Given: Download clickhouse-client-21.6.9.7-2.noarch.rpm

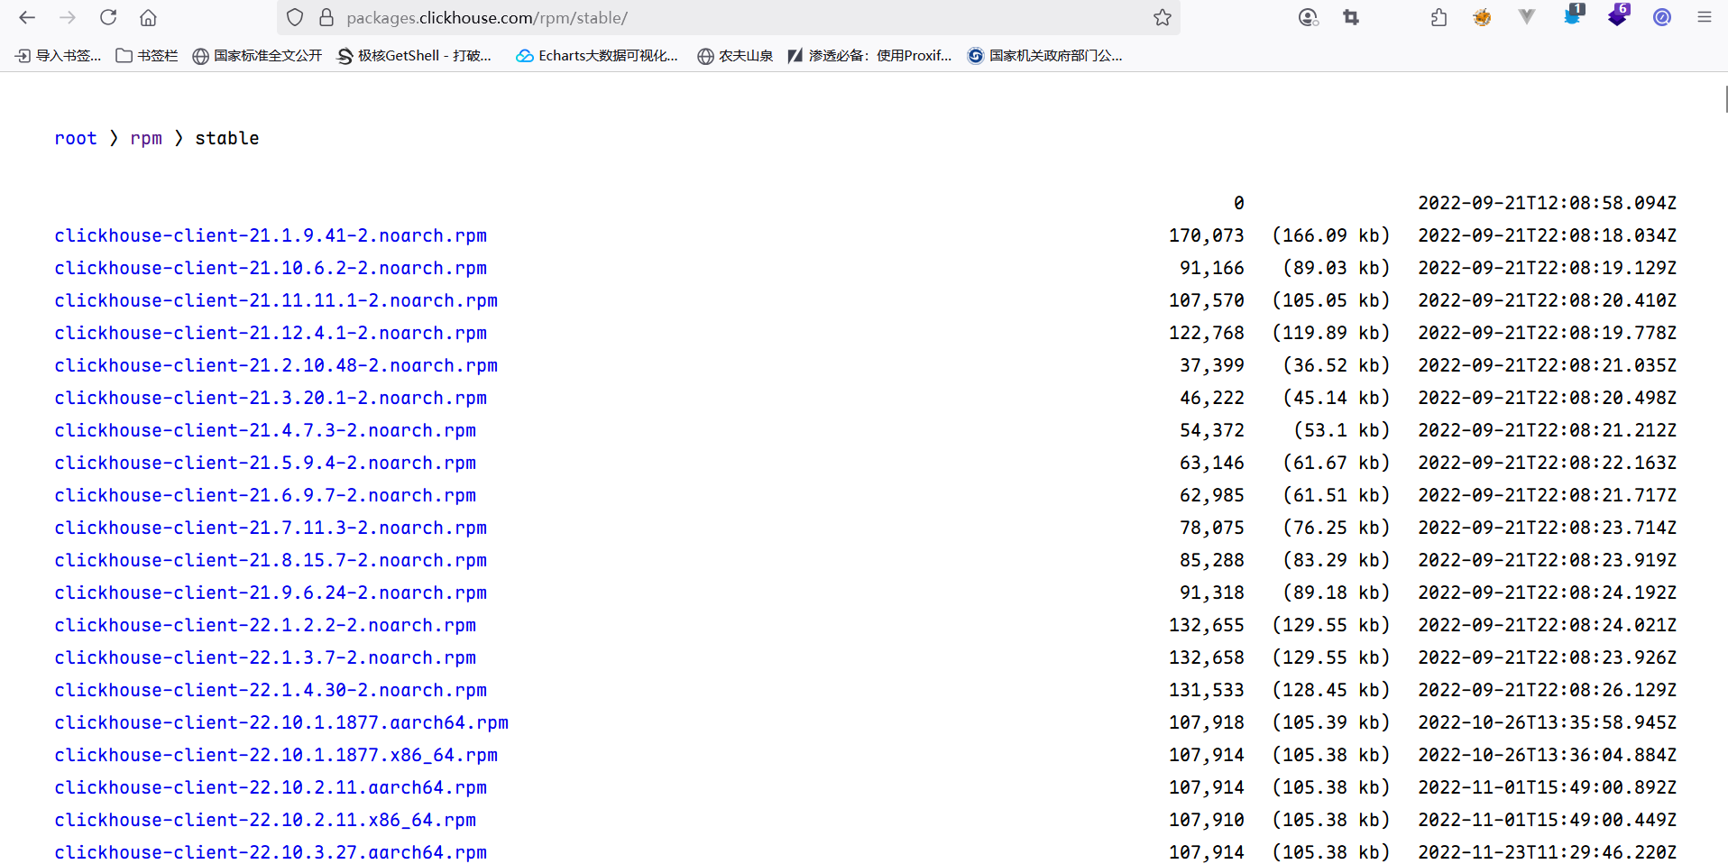Looking at the screenshot, I should (x=265, y=495).
